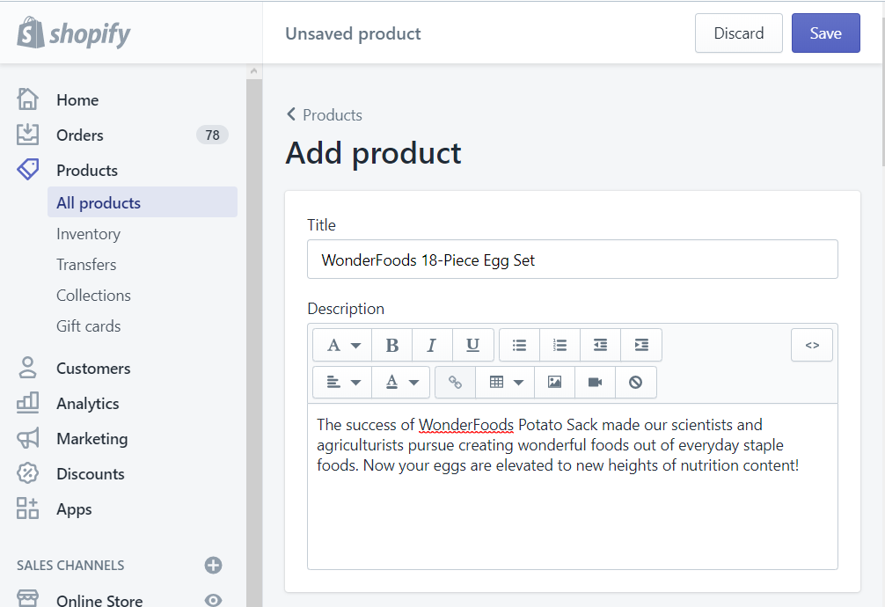The width and height of the screenshot is (885, 607).
Task: View the Online Store using the eye icon
Action: click(214, 600)
